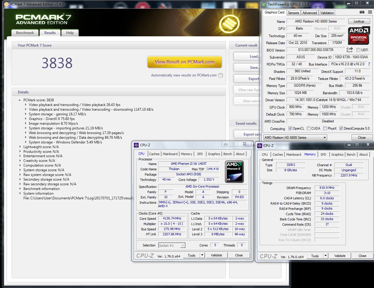
Task: Click the AMD Radeon Graphics logo
Action: pos(359,35)
